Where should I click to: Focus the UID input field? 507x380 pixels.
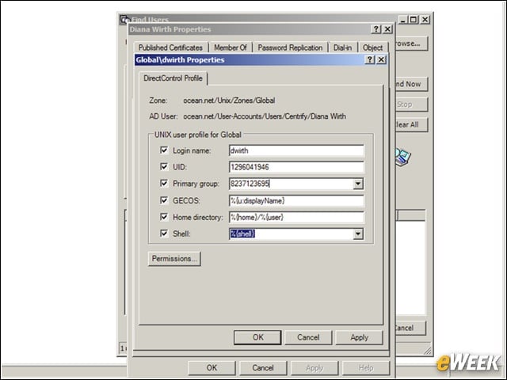pyautogui.click(x=296, y=167)
